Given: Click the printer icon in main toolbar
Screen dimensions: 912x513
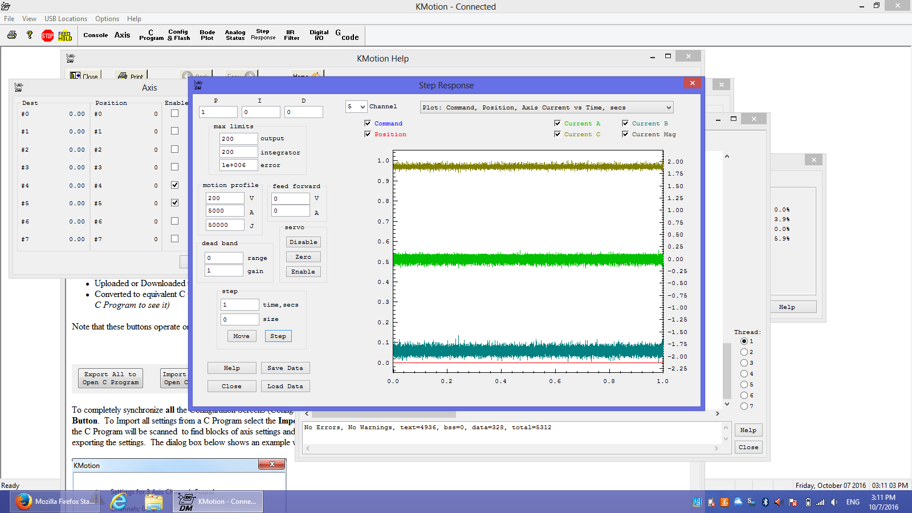Looking at the screenshot, I should pyautogui.click(x=12, y=35).
